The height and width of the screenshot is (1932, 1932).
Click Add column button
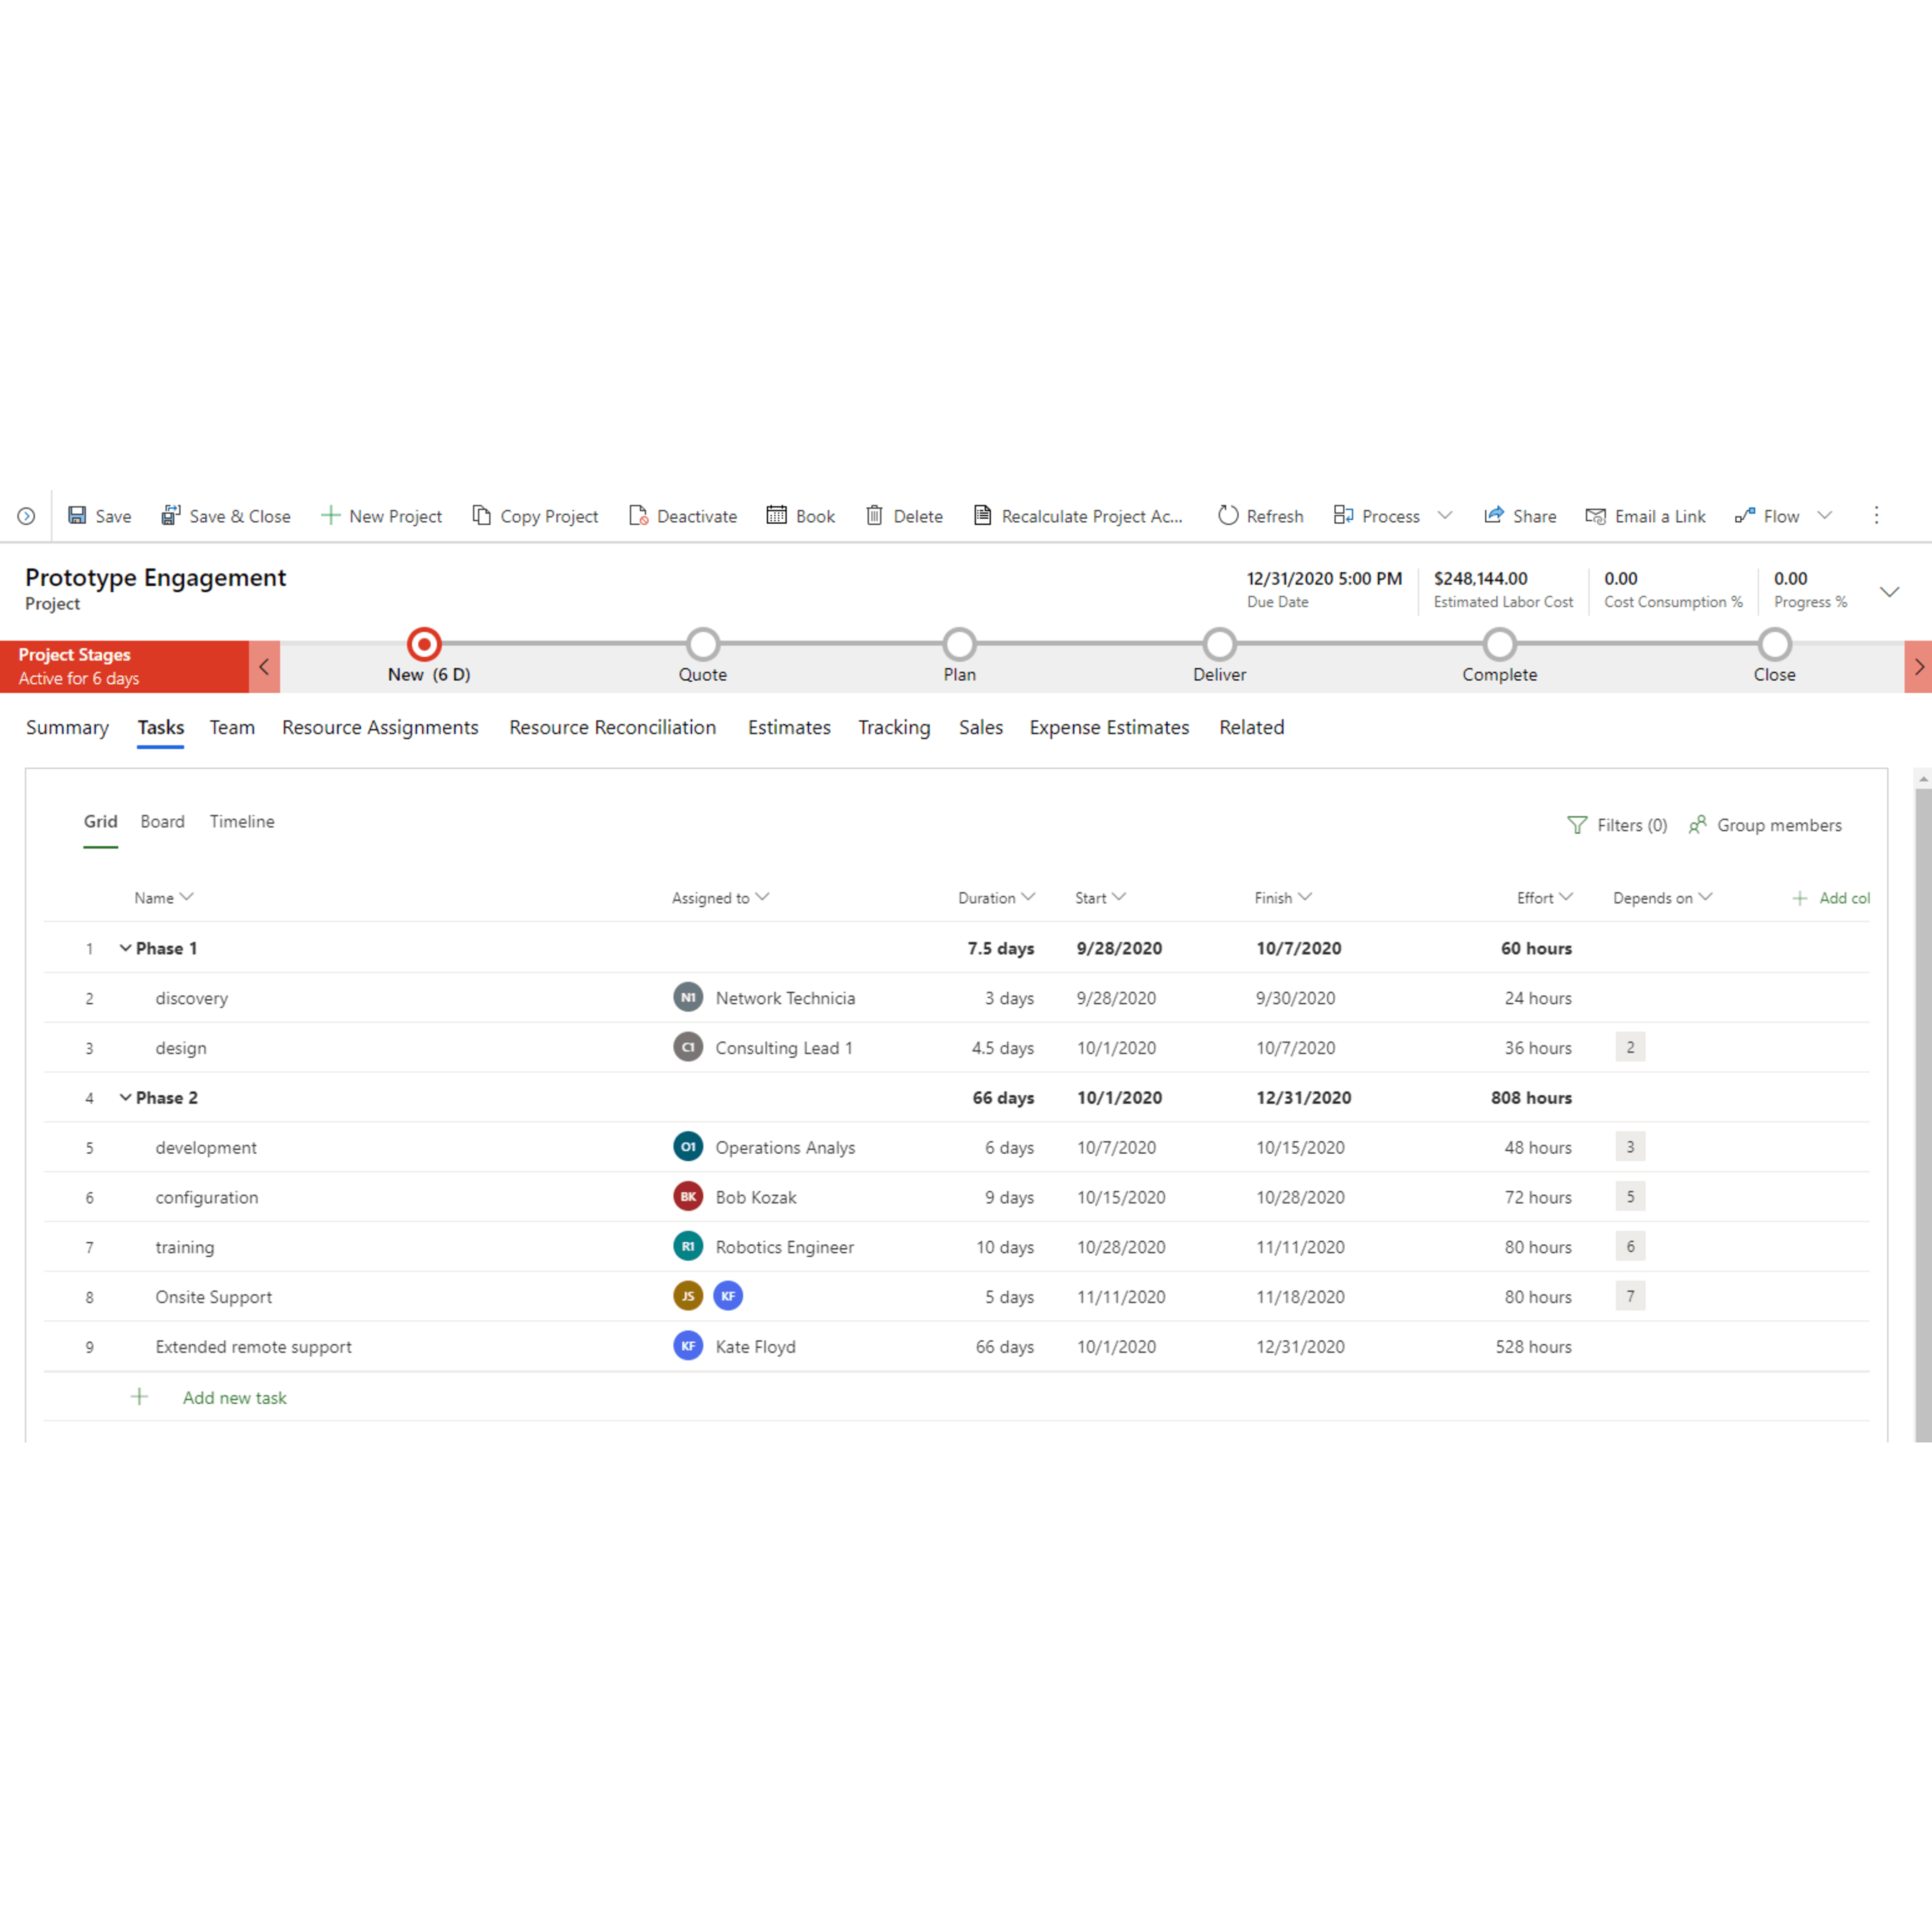pyautogui.click(x=1831, y=898)
